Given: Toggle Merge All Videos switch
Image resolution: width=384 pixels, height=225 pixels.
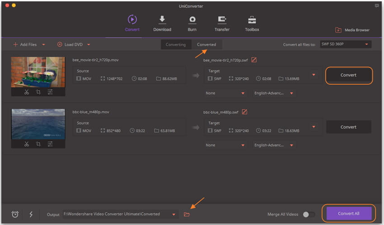Looking at the screenshot, I should pyautogui.click(x=309, y=215).
